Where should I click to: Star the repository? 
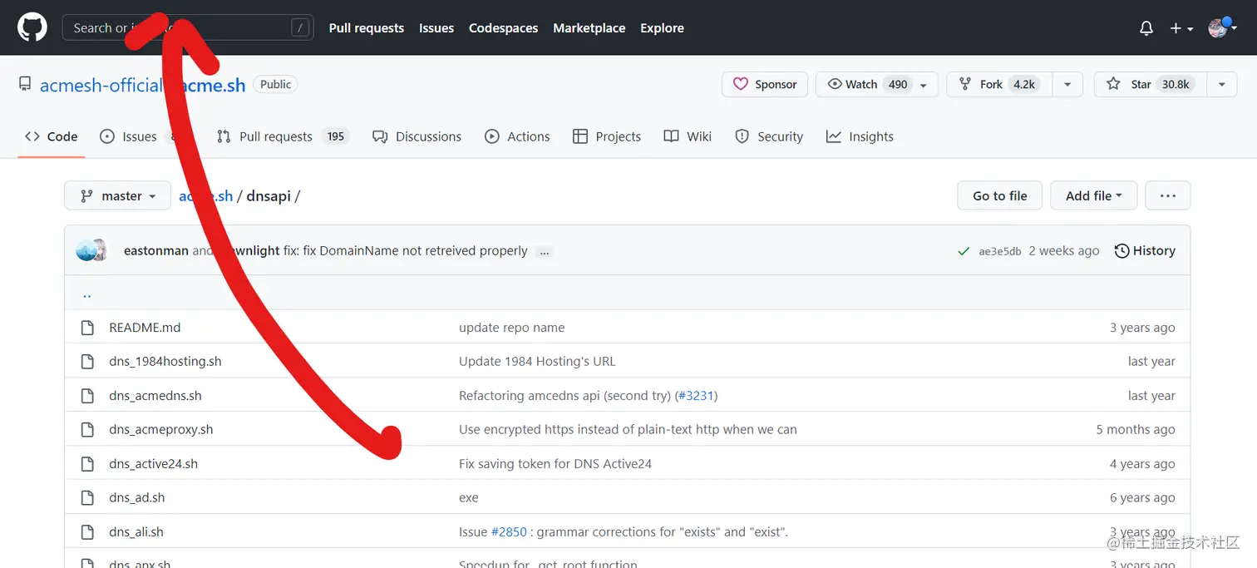click(1150, 84)
